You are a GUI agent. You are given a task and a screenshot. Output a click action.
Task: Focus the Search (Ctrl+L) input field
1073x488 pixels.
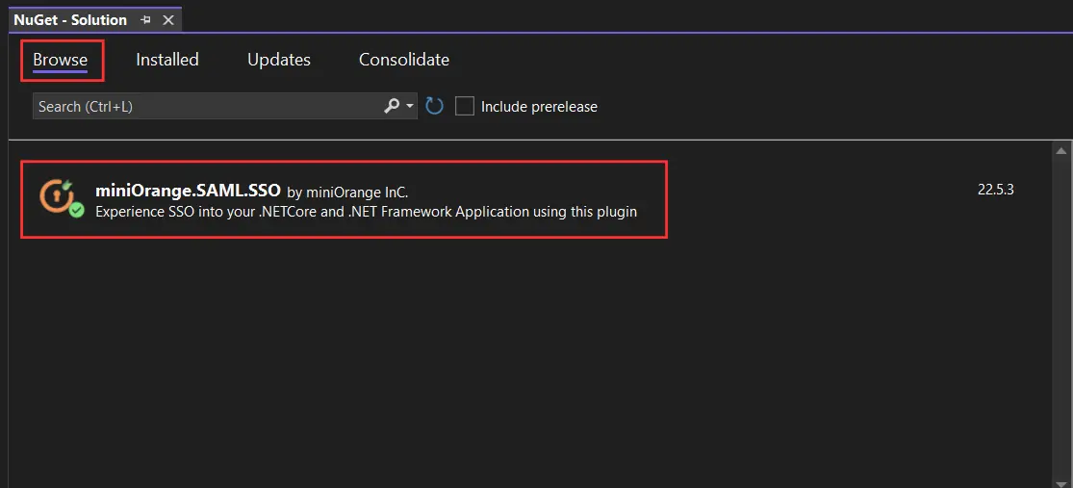coord(207,106)
